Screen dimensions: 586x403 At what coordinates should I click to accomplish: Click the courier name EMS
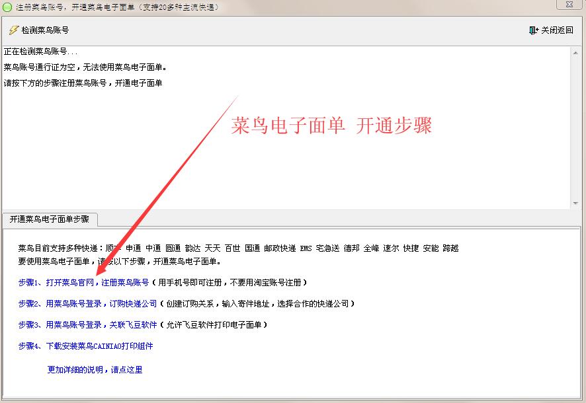pyautogui.click(x=306, y=248)
